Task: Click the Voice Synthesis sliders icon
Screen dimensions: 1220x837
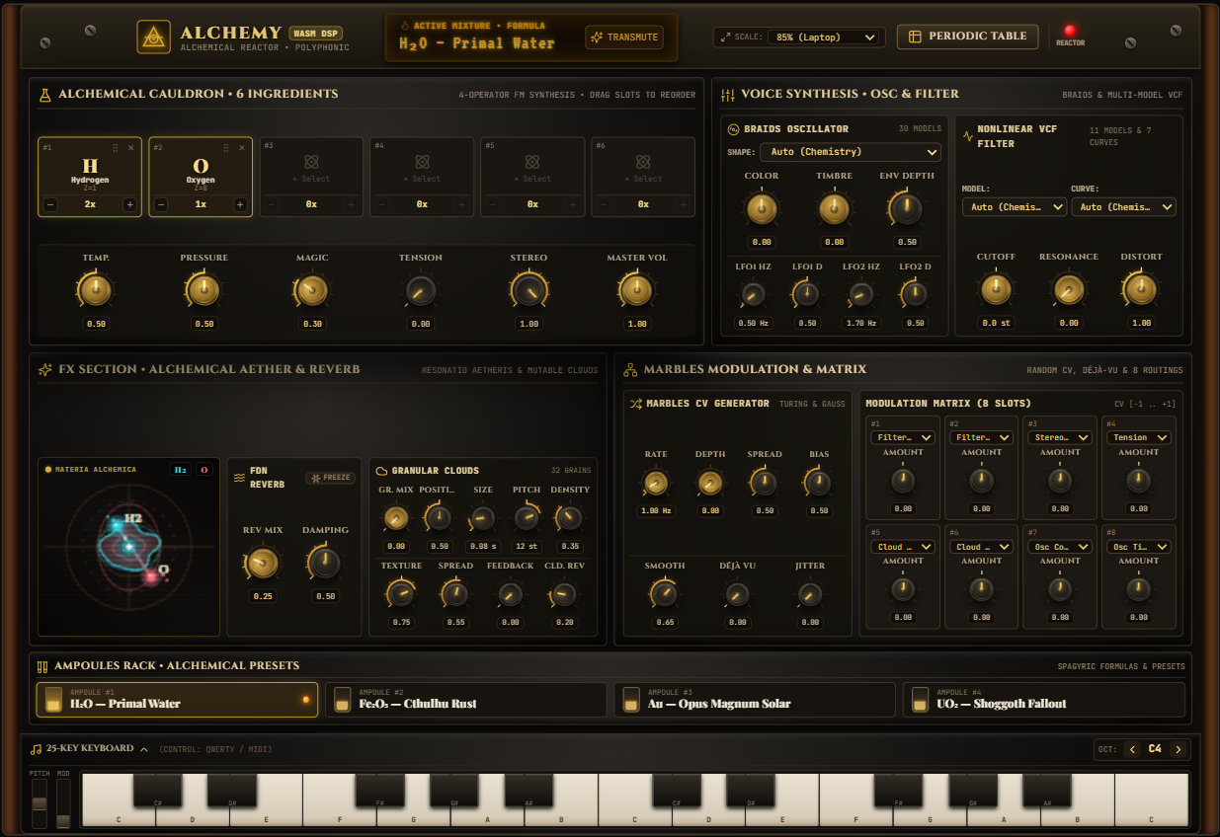Action: click(728, 95)
